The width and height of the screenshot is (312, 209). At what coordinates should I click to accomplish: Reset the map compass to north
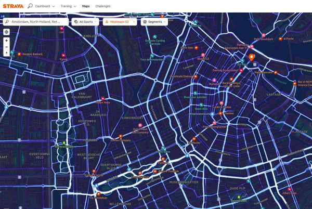coord(6,54)
